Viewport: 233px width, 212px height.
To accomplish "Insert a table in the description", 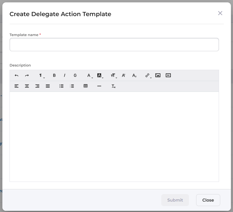I will tap(86, 86).
